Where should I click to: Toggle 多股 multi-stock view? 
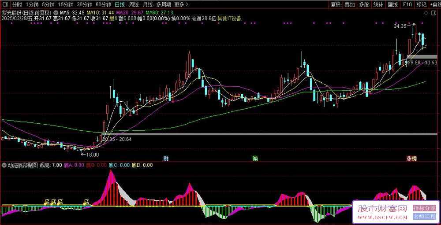pyautogui.click(x=363, y=4)
